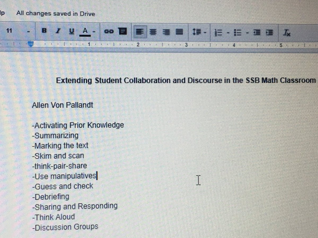This screenshot has height=238, width=318.
Task: Click the '-Summarizing' line
Action: point(55,136)
